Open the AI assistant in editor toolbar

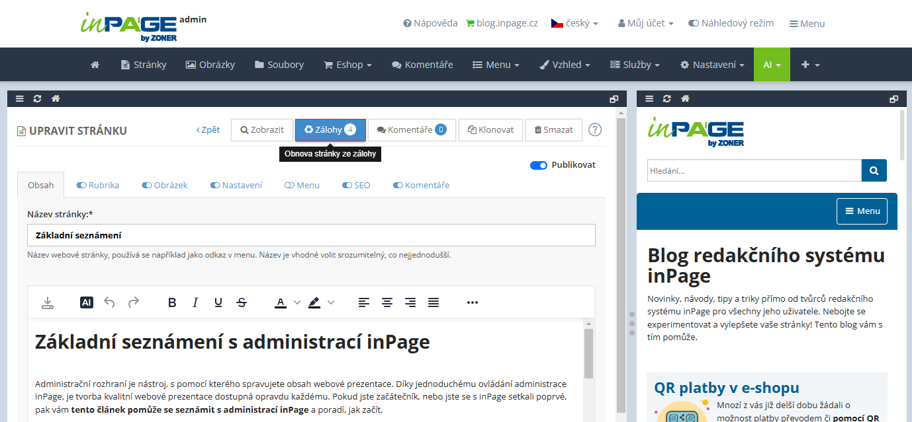click(x=87, y=302)
